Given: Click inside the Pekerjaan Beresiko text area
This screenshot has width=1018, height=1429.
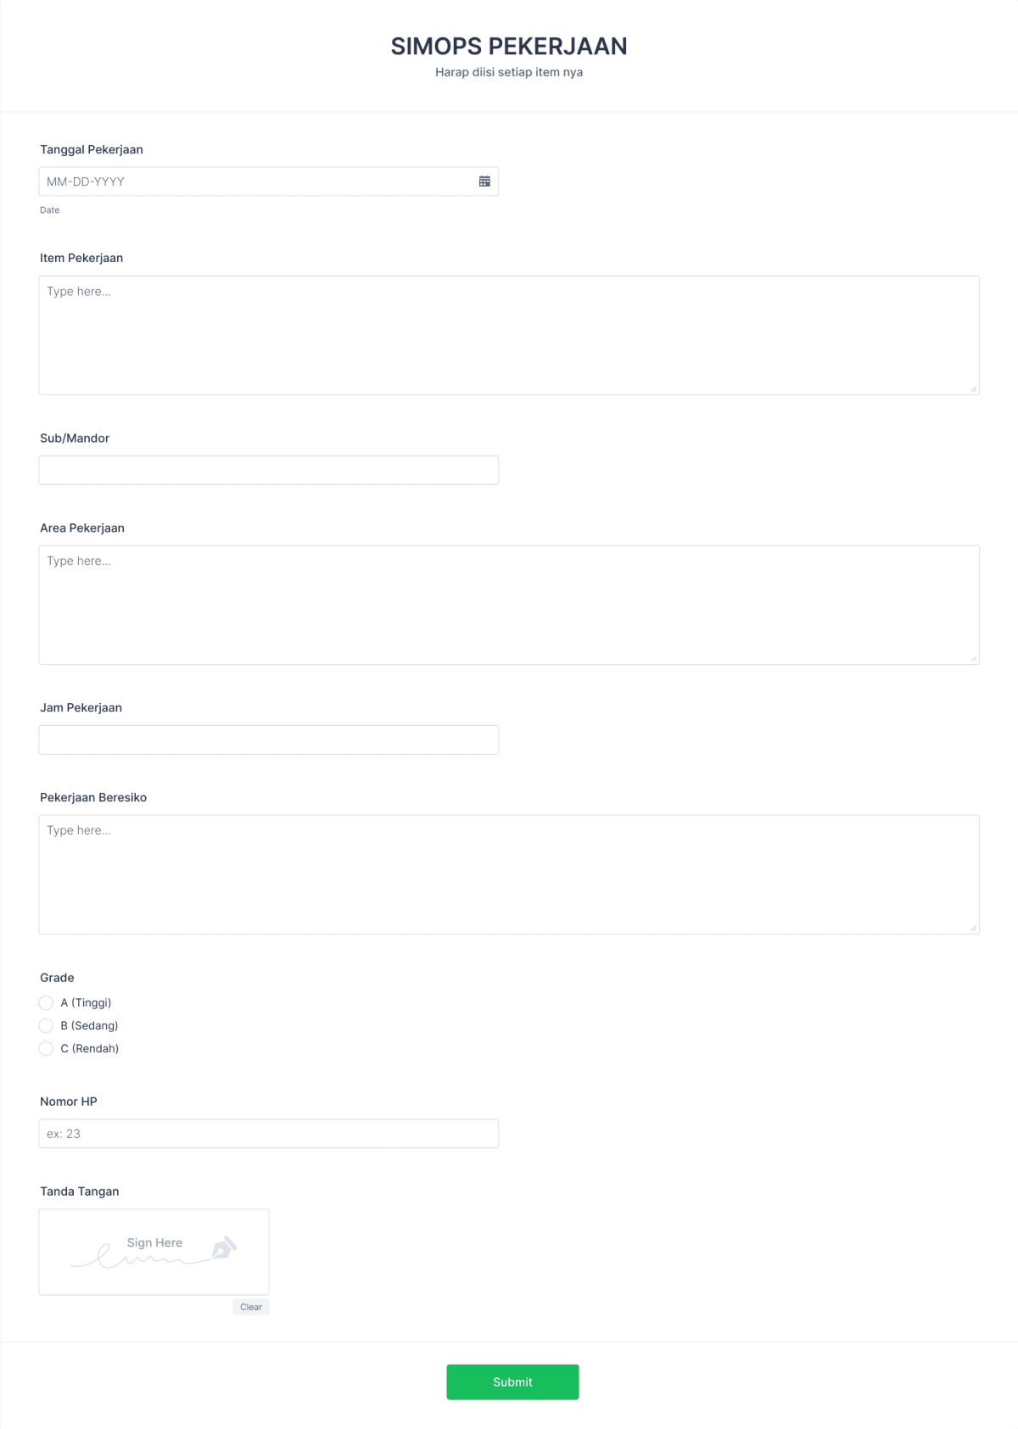Looking at the screenshot, I should click(509, 874).
